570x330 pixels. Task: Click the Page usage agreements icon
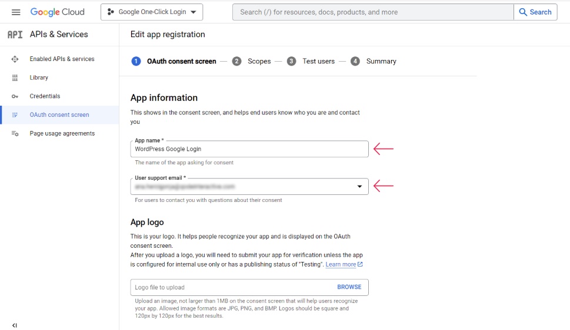point(15,134)
